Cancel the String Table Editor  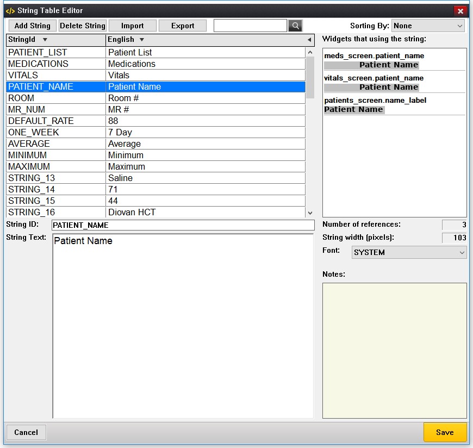point(26,432)
